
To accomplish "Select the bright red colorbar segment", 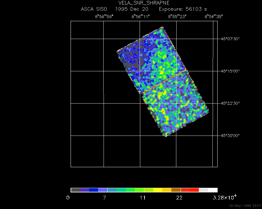I will click(x=194, y=190).
